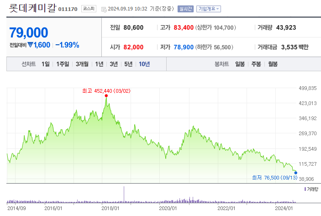This screenshot has width=321, height=216.
Task: Click the 최고 452,440 (03/02) label
Action: pyautogui.click(x=106, y=91)
